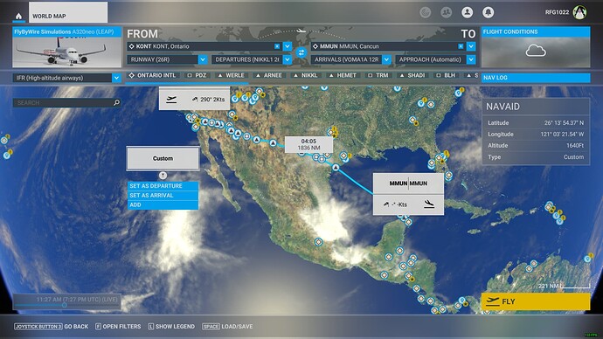Clear the KONT departure airport field
603x339 pixels.
coord(277,46)
